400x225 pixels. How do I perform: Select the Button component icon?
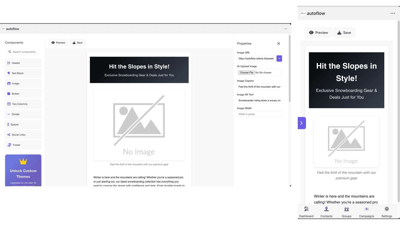pyautogui.click(x=9, y=93)
